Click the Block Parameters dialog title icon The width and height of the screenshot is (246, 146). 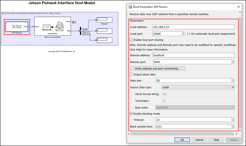coord(130,7)
